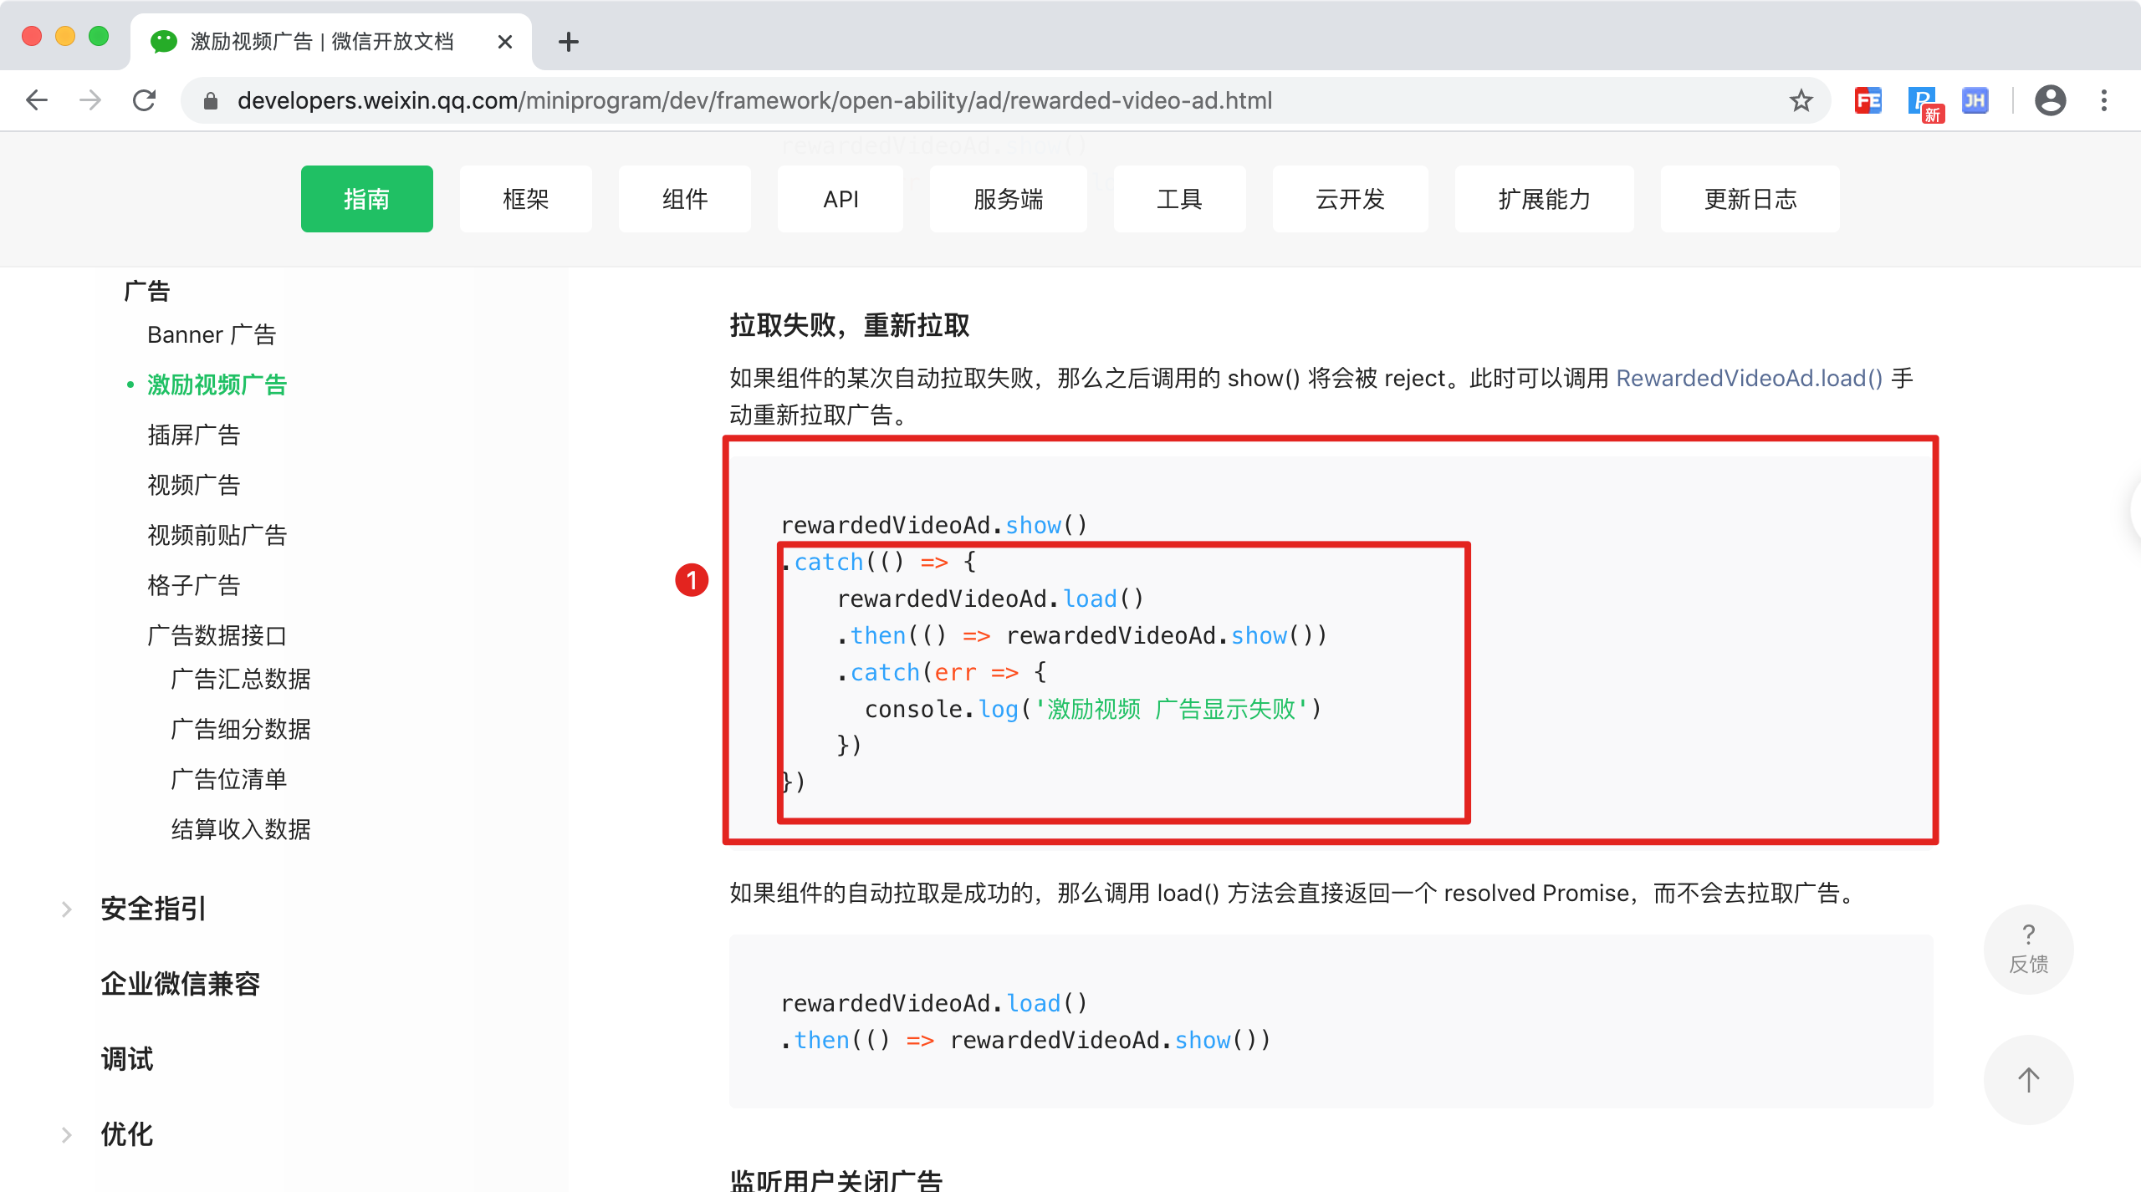
Task: Open 插屏广告 in the sidebar
Action: [x=193, y=435]
